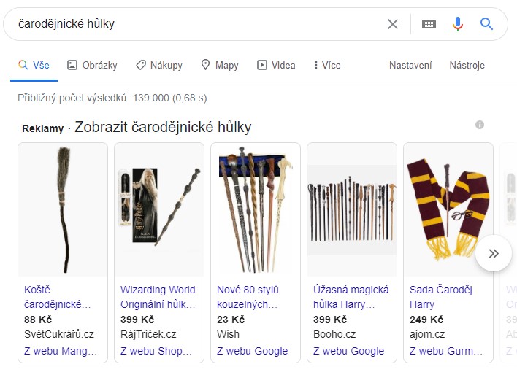Viewport: 517px width, 375px height.
Task: Start voice search with microphone icon
Action: (458, 24)
